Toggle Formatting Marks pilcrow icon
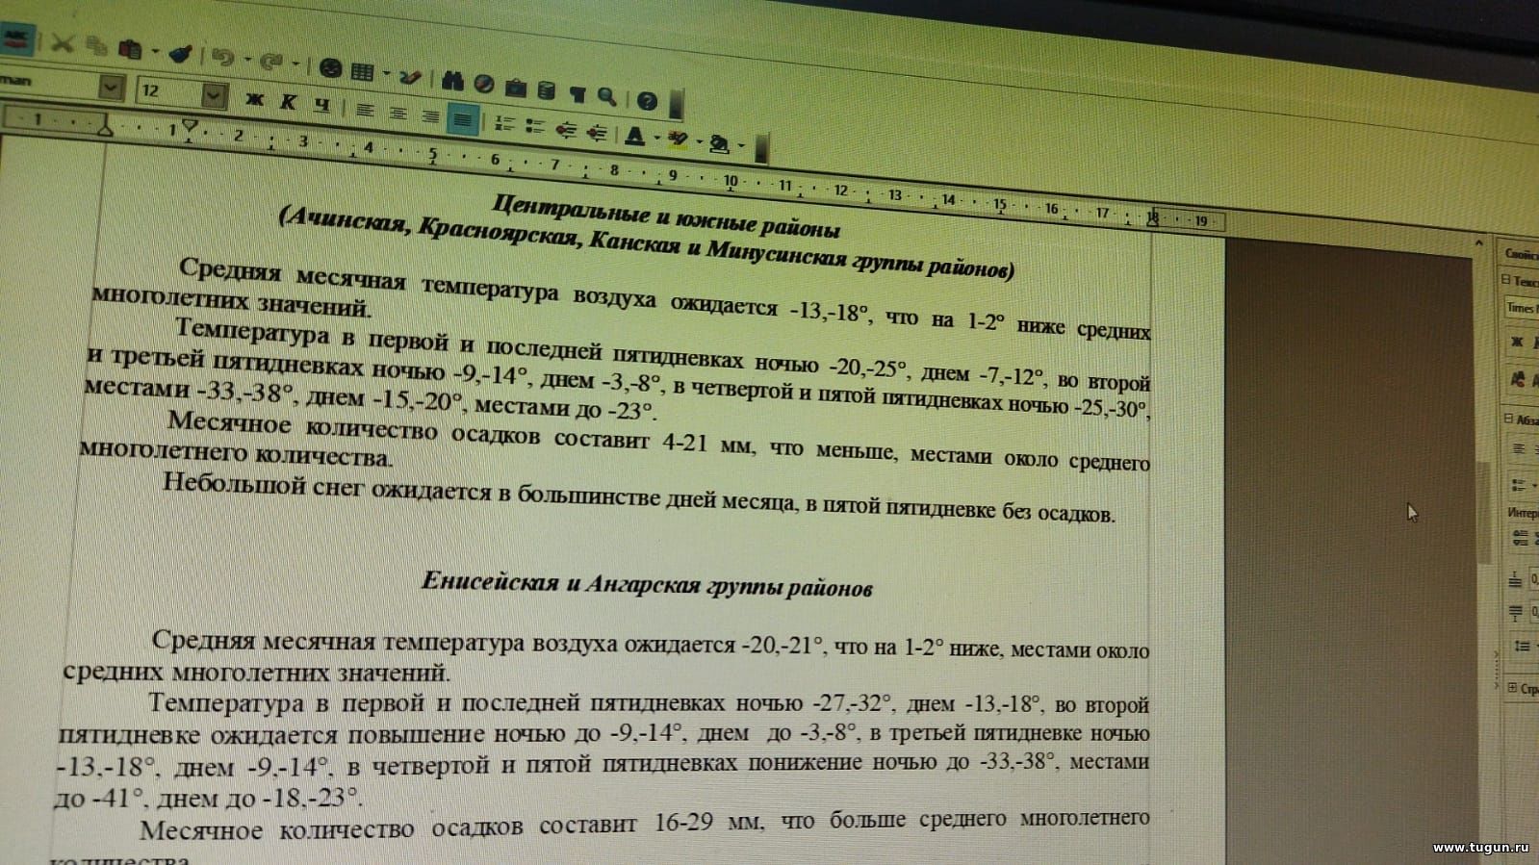 click(x=577, y=93)
